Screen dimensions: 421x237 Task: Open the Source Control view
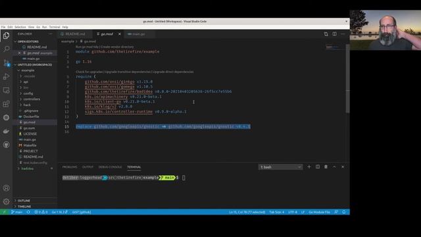point(6,63)
